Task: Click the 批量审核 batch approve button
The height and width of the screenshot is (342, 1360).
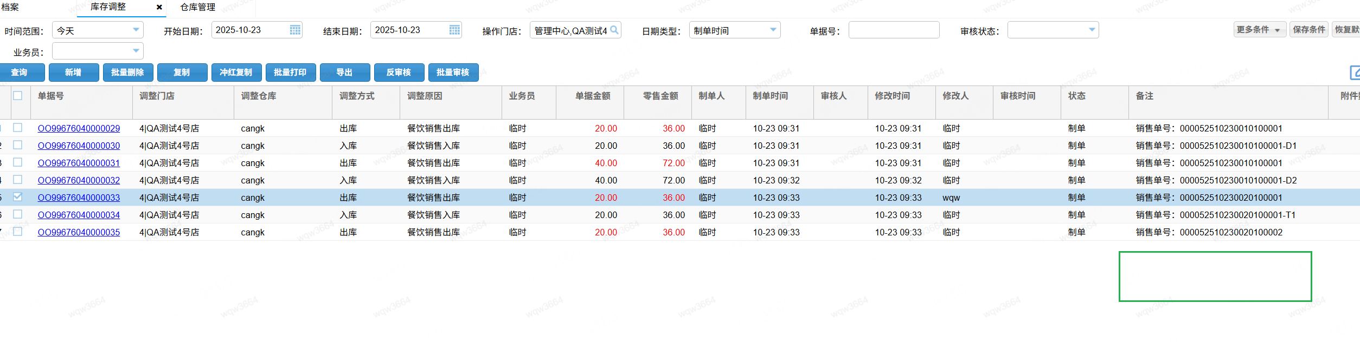Action: click(453, 73)
